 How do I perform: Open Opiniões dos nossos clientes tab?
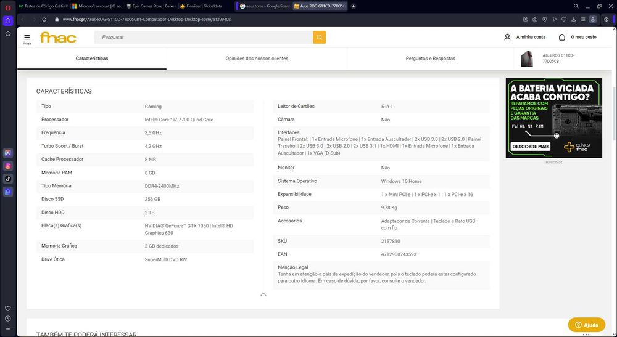point(257,59)
